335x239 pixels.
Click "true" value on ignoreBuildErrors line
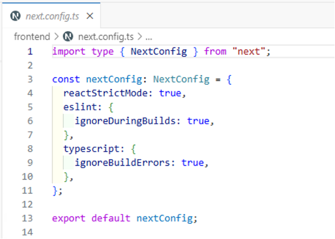[193, 163]
